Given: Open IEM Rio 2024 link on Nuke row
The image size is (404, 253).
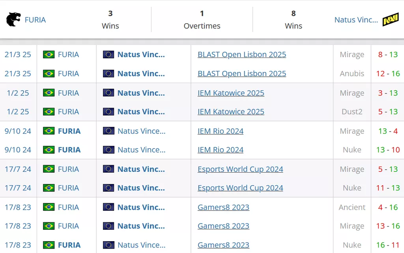Looking at the screenshot, I should [x=220, y=150].
